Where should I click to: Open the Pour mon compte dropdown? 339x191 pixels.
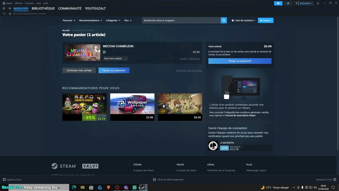(115, 59)
